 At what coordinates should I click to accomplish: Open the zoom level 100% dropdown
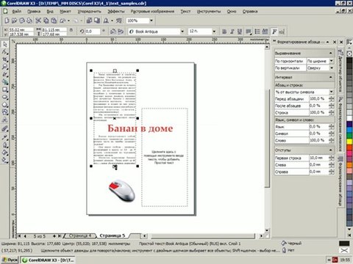151,21
